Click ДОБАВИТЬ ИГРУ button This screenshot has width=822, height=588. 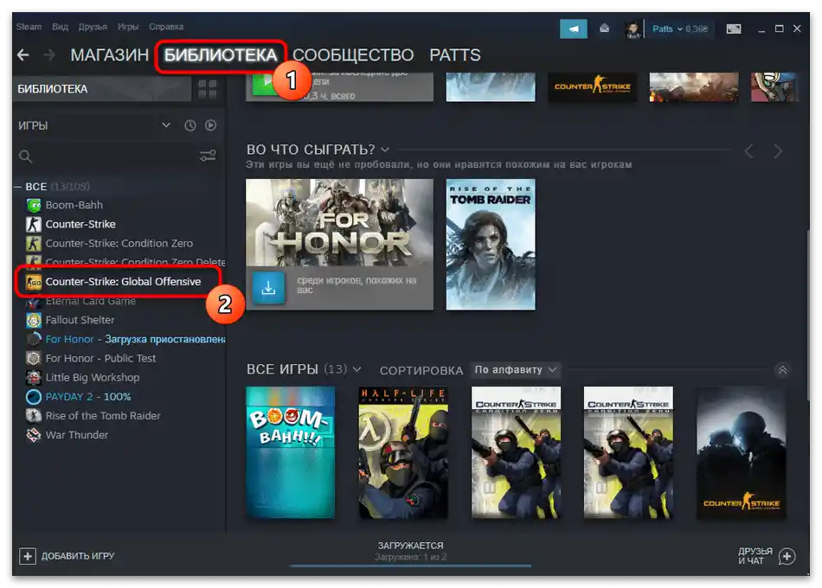67,556
